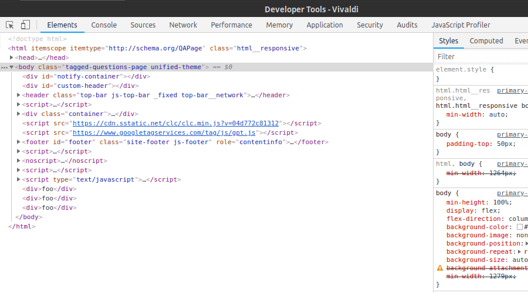Expand the div class container node
This screenshot has height=293, width=528.
[x=19, y=114]
